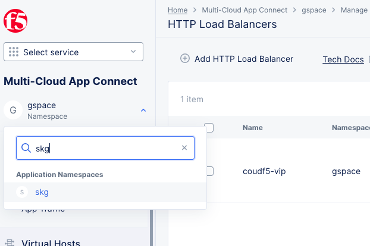Click Multi-Cloud App Connect breadcrumb
The height and width of the screenshot is (246, 370).
click(244, 10)
